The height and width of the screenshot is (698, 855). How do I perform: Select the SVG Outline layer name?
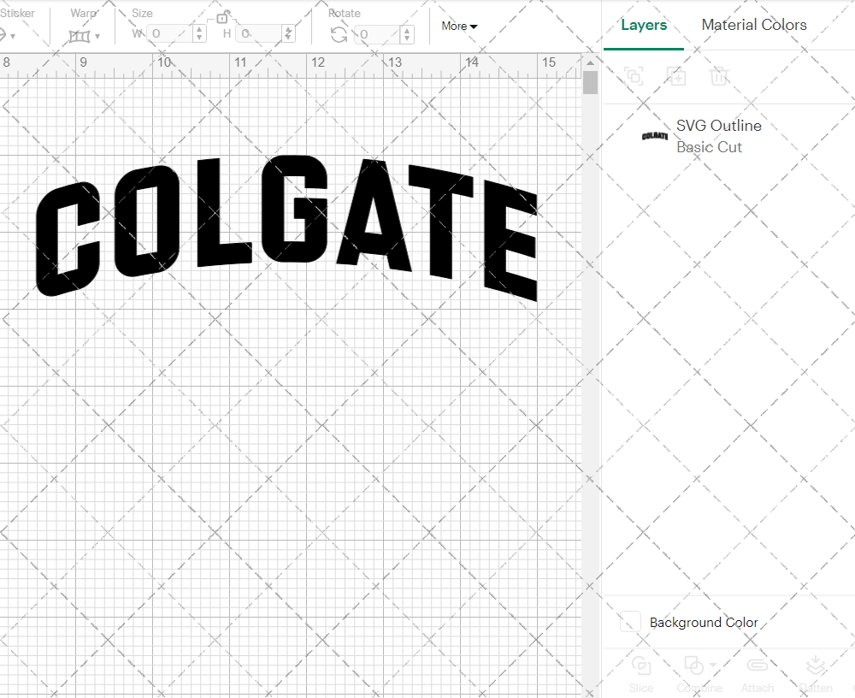click(719, 126)
